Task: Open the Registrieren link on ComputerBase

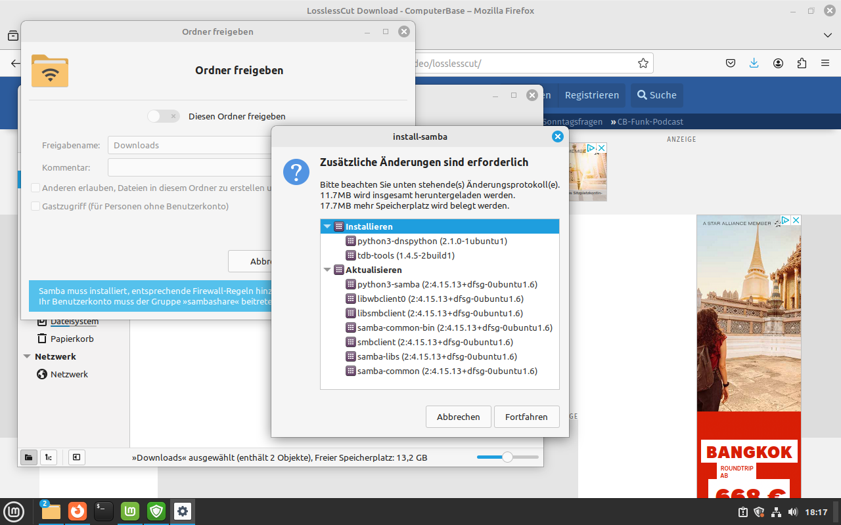Action: click(x=592, y=95)
